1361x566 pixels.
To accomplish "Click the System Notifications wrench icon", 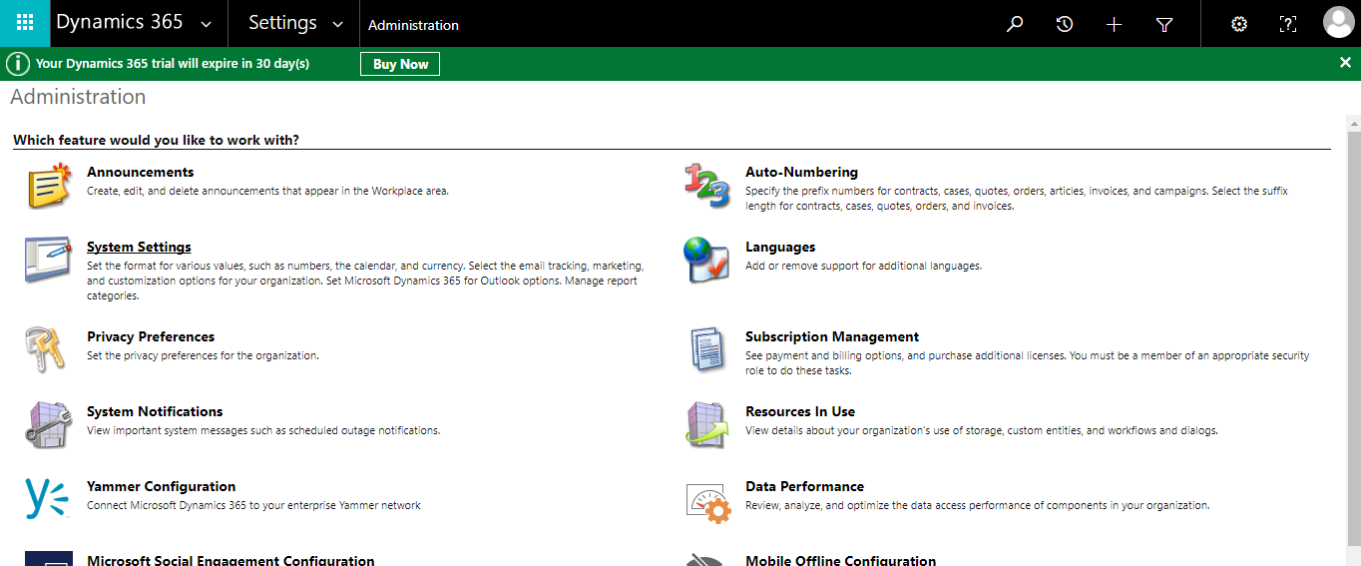I will (49, 425).
